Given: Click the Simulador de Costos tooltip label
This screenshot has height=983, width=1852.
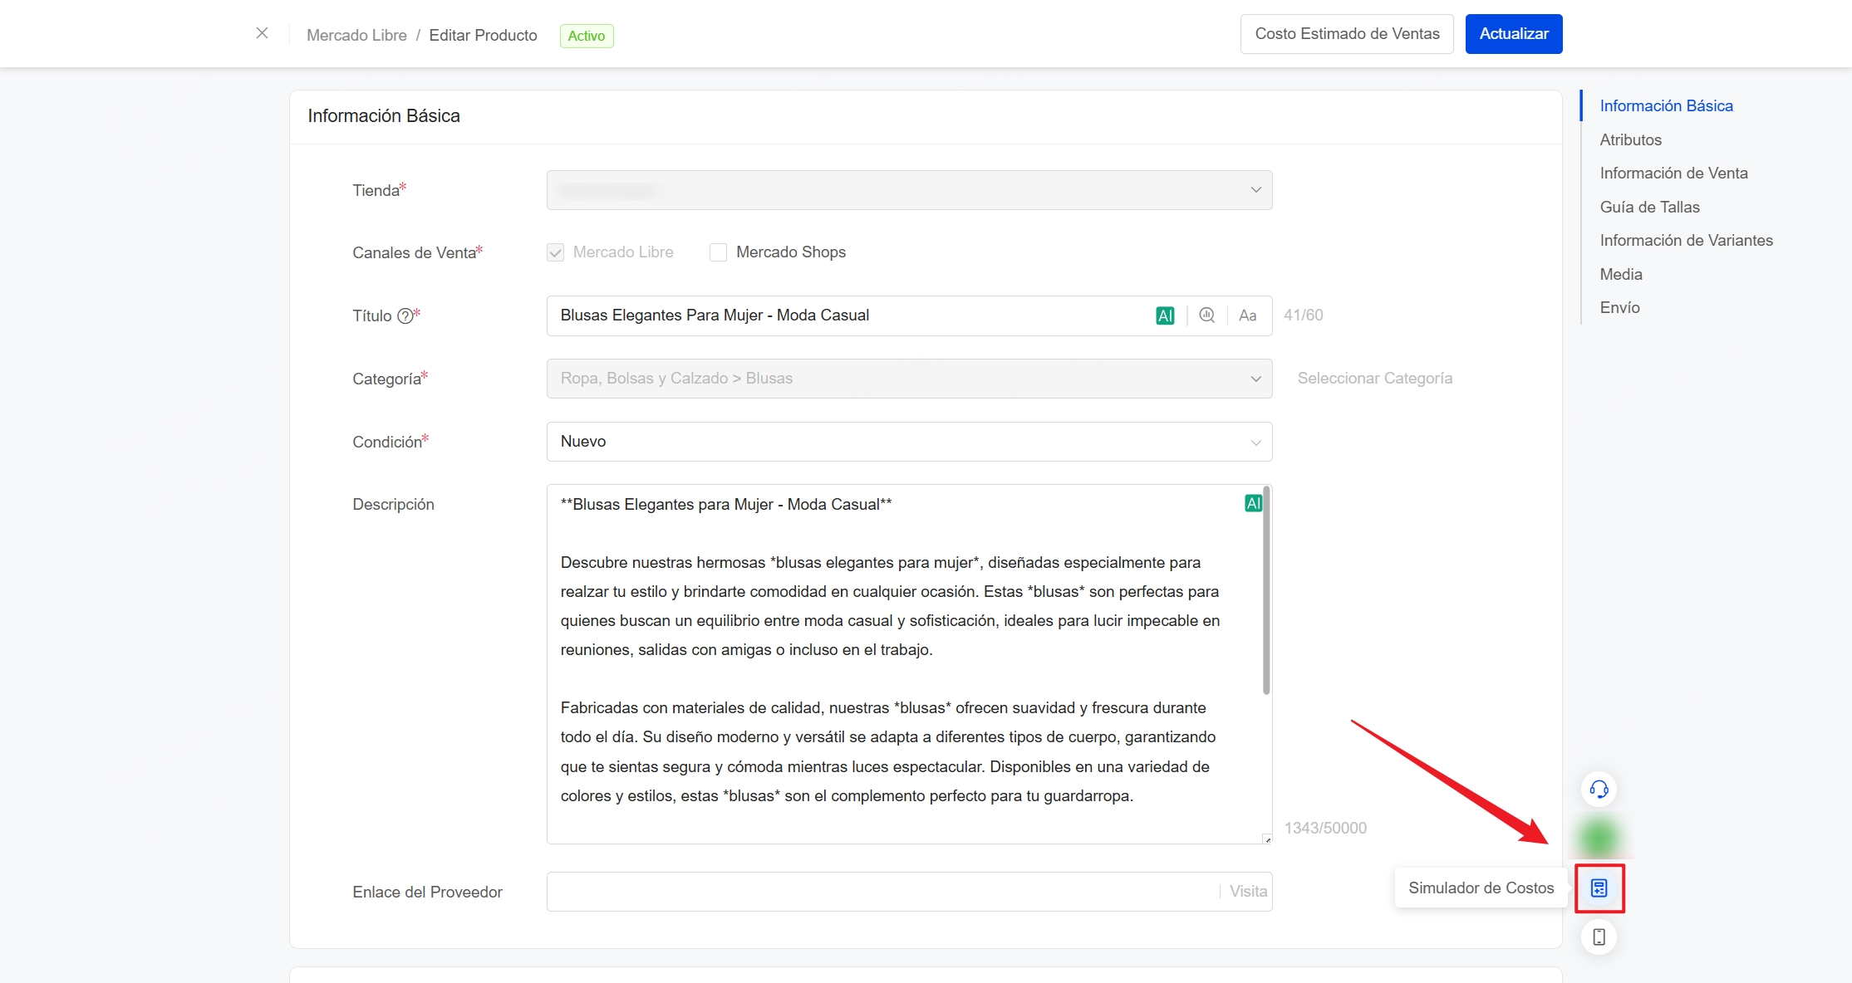Looking at the screenshot, I should click(1481, 888).
